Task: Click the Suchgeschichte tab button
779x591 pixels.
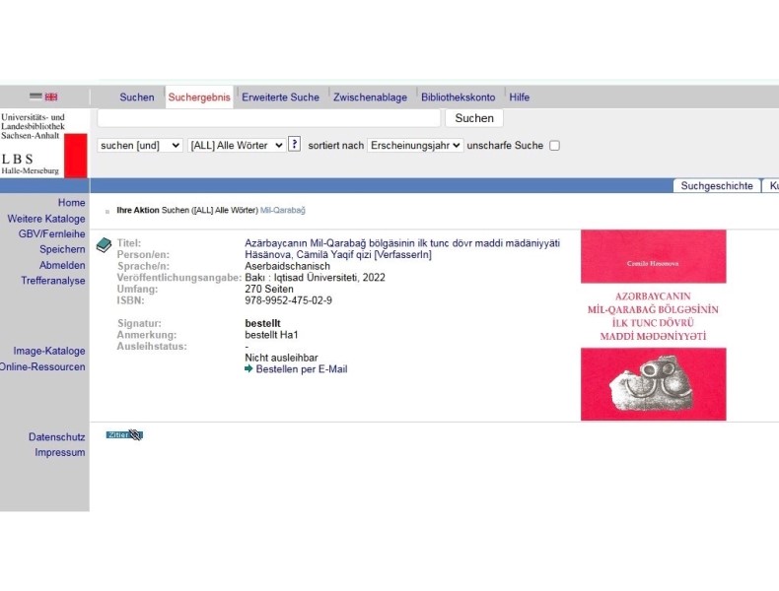Action: 717,186
